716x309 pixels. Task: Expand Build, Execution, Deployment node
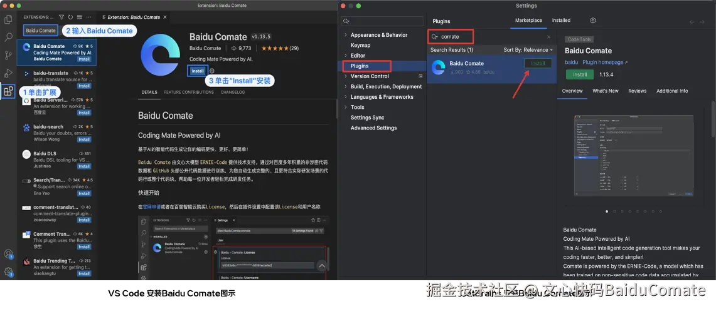tap(346, 86)
